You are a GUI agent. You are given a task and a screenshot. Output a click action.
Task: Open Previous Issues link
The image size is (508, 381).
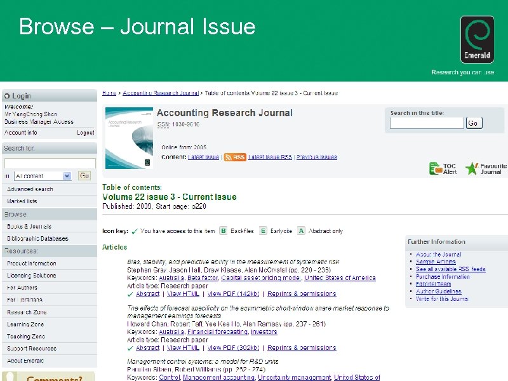coord(317,157)
